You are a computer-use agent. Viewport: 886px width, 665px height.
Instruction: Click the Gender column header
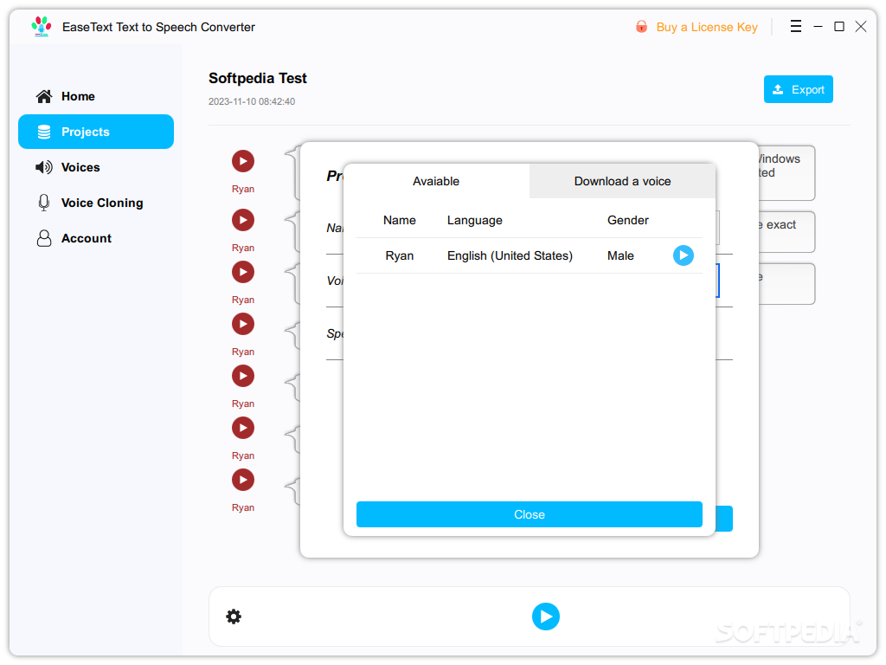[628, 221]
